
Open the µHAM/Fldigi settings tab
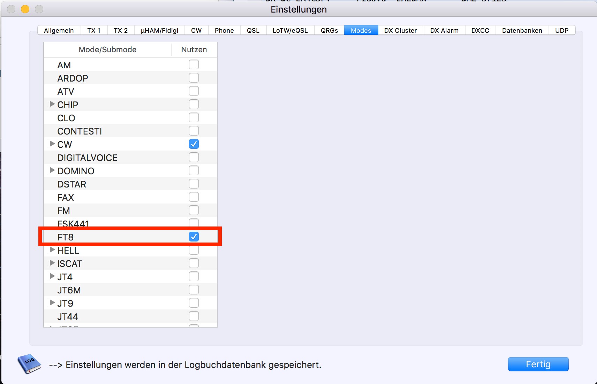pos(159,30)
